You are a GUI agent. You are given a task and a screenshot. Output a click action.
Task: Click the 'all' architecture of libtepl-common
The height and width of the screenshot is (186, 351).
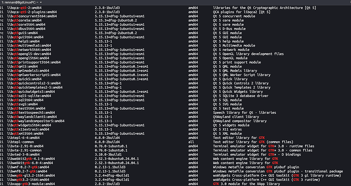pos(191,142)
